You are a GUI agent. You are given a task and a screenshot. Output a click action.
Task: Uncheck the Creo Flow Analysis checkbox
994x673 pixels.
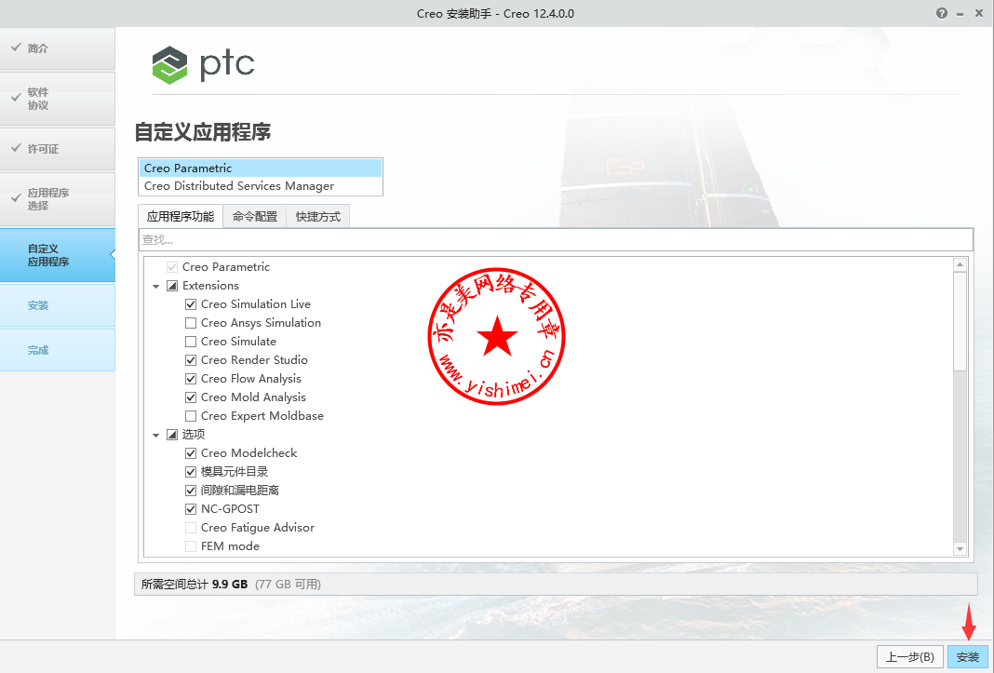(190, 379)
